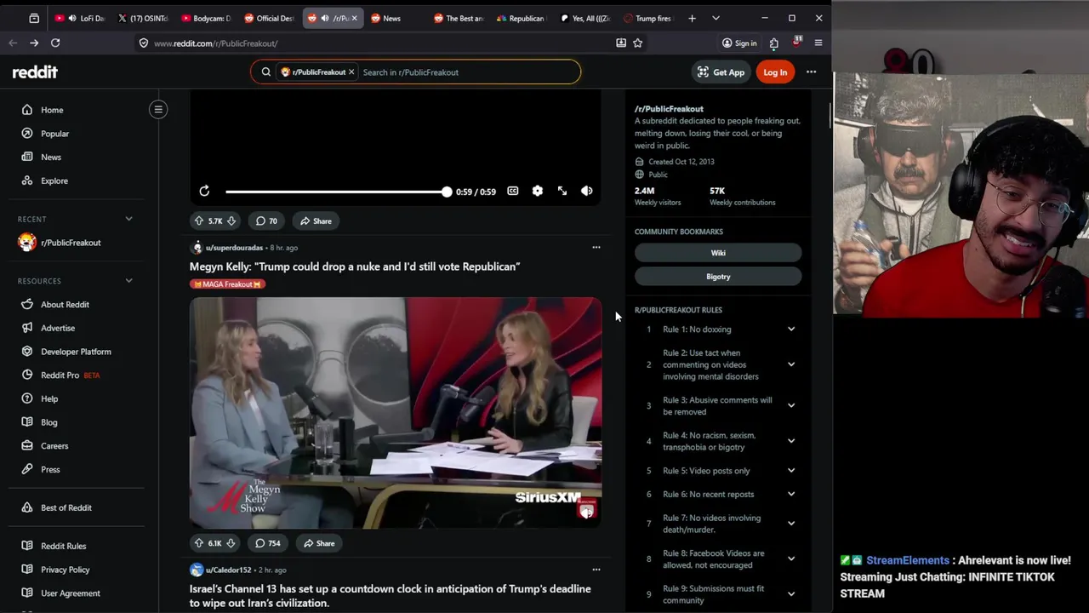The image size is (1089, 613).
Task: Open Developer Platform link
Action: (76, 352)
